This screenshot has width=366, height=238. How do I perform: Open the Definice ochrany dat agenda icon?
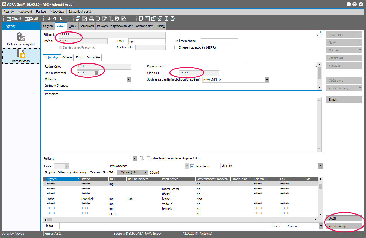tap(21, 36)
